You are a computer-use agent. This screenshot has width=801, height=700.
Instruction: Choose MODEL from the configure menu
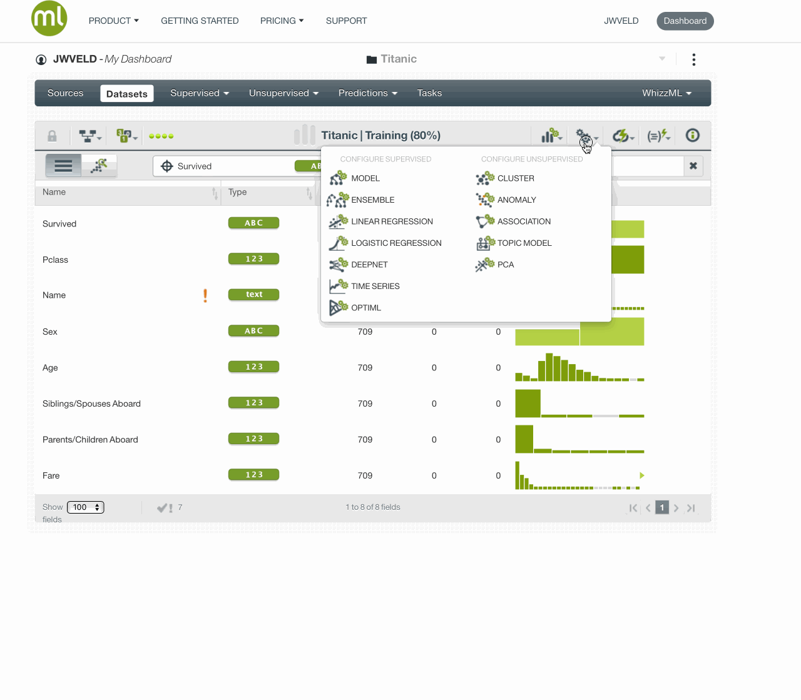tap(365, 178)
